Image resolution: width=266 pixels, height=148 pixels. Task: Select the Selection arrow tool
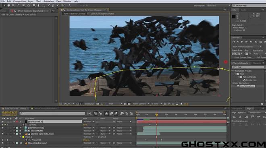coord(4,5)
